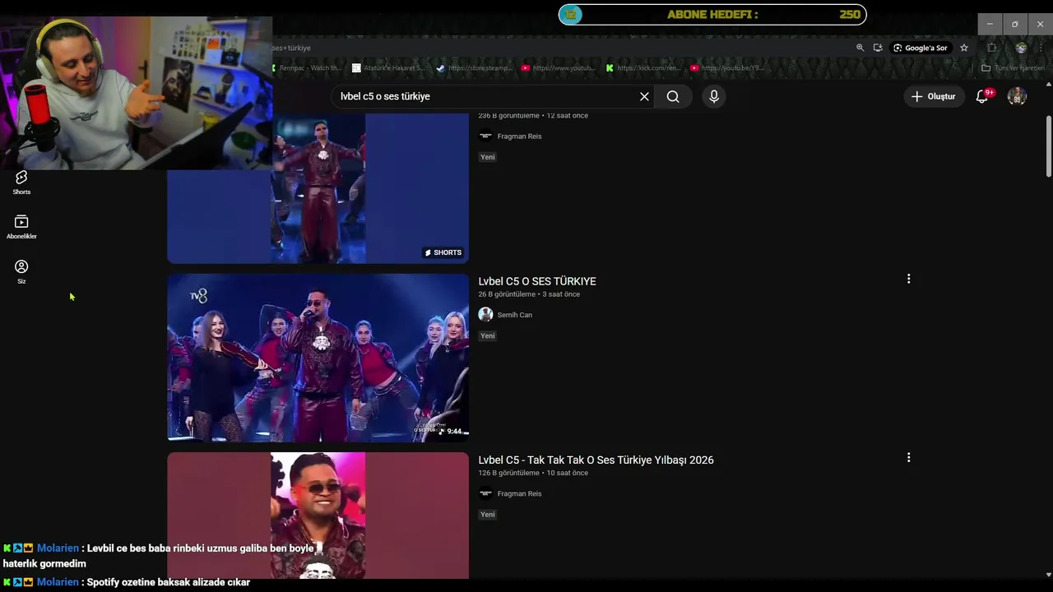1053x592 pixels.
Task: Open Fragman Reis channel on the Shorts result
Action: pyautogui.click(x=519, y=136)
